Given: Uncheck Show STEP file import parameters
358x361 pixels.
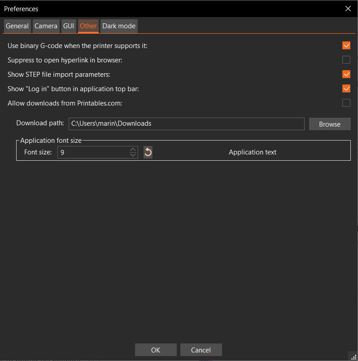Looking at the screenshot, I should click(346, 74).
